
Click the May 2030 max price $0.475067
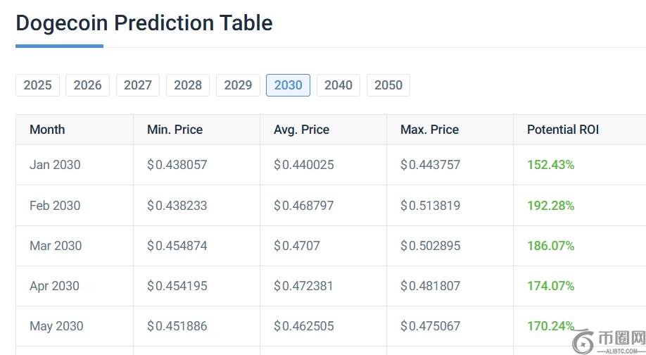point(430,326)
